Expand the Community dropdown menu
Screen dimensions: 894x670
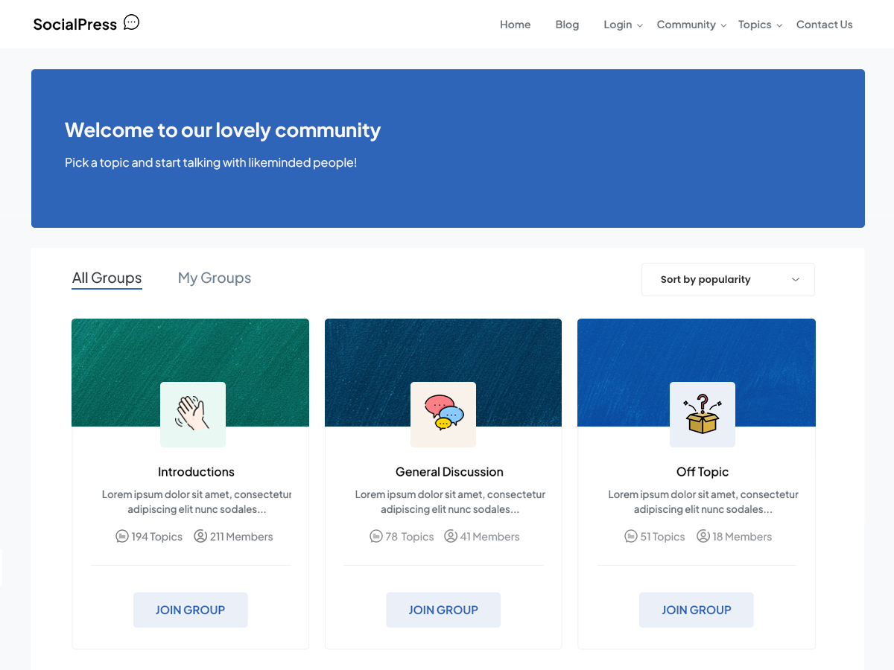click(691, 24)
